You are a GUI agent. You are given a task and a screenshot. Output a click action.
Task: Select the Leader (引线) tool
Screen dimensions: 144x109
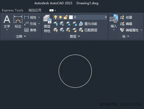30,24
